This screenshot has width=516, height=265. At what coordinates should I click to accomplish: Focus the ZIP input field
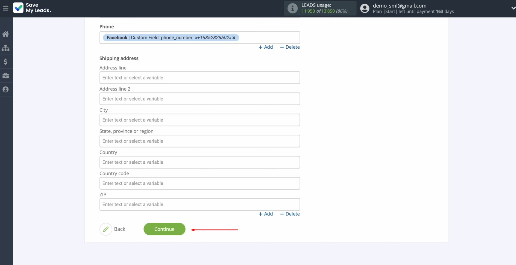[200, 204]
